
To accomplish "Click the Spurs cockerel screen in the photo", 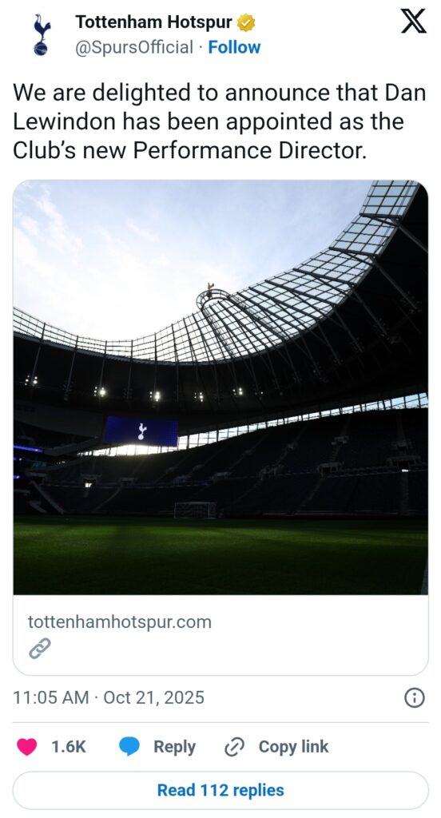I will (x=141, y=431).
